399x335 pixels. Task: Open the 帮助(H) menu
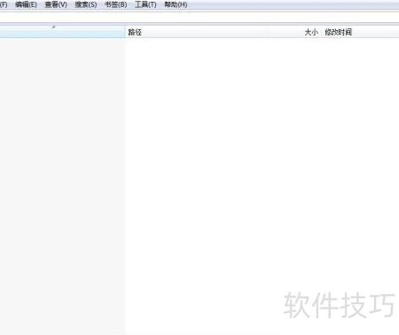point(176,4)
